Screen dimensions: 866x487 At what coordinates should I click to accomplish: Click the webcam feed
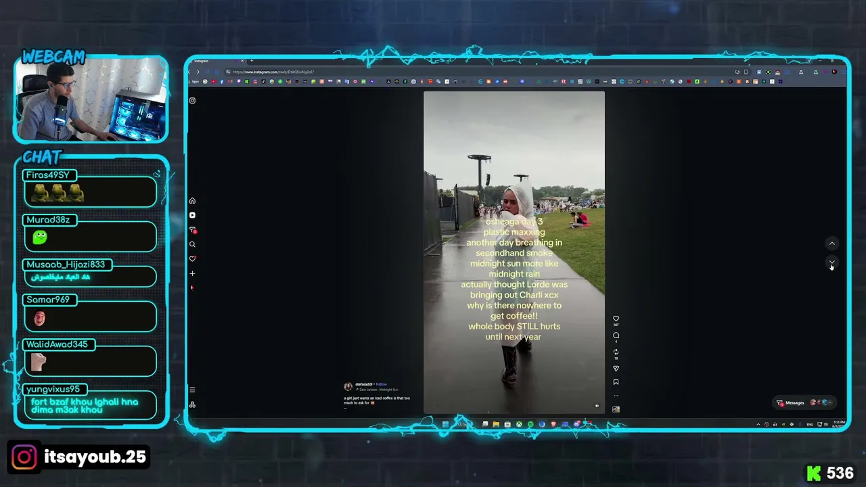pyautogui.click(x=91, y=99)
